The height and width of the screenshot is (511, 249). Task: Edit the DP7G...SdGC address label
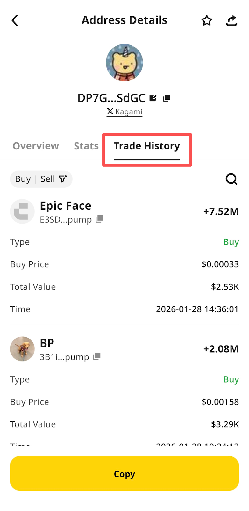tap(153, 98)
